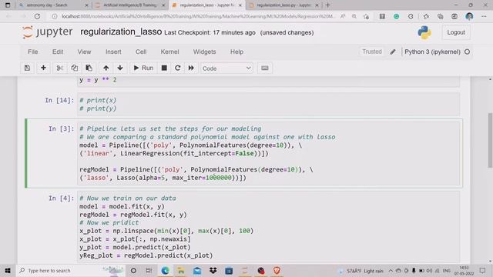Screen dimensions: 493x277
Task: Open Windows Start menu
Action: [x=8, y=270]
